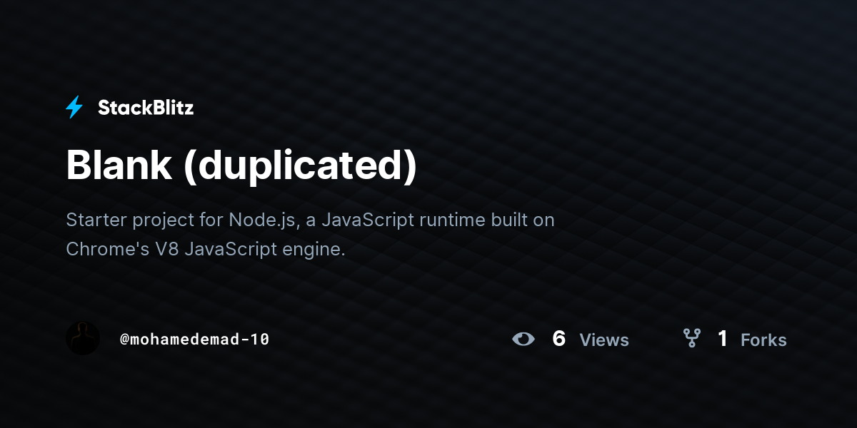Open the mohamedemad-10 profile avatar
This screenshot has height=428, width=857.
83,338
